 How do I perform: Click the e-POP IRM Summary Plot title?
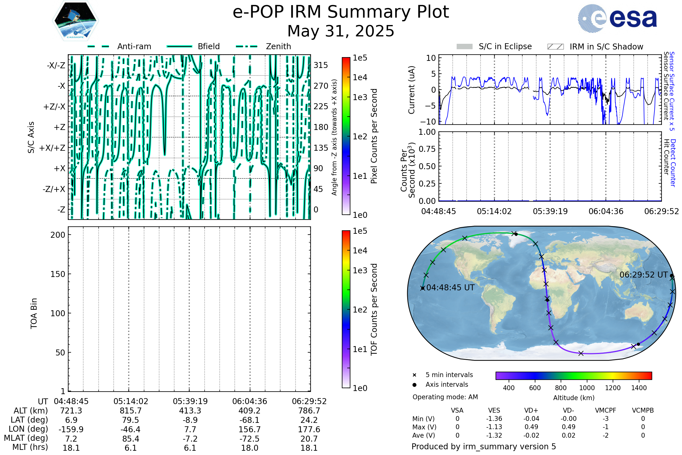click(341, 12)
